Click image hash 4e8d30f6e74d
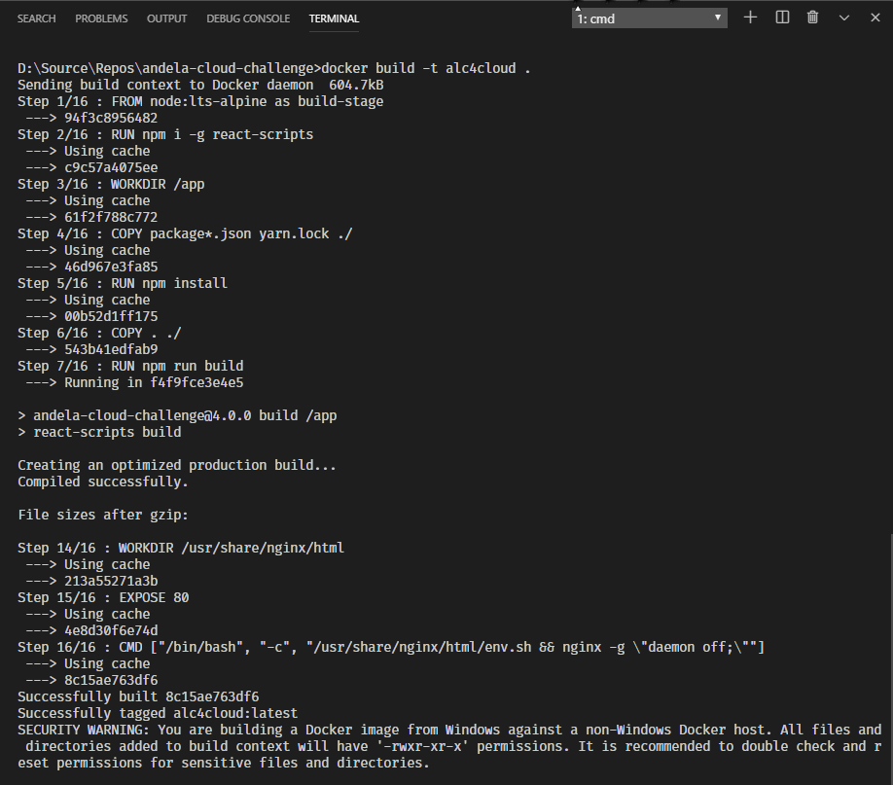The height and width of the screenshot is (785, 893). (111, 630)
